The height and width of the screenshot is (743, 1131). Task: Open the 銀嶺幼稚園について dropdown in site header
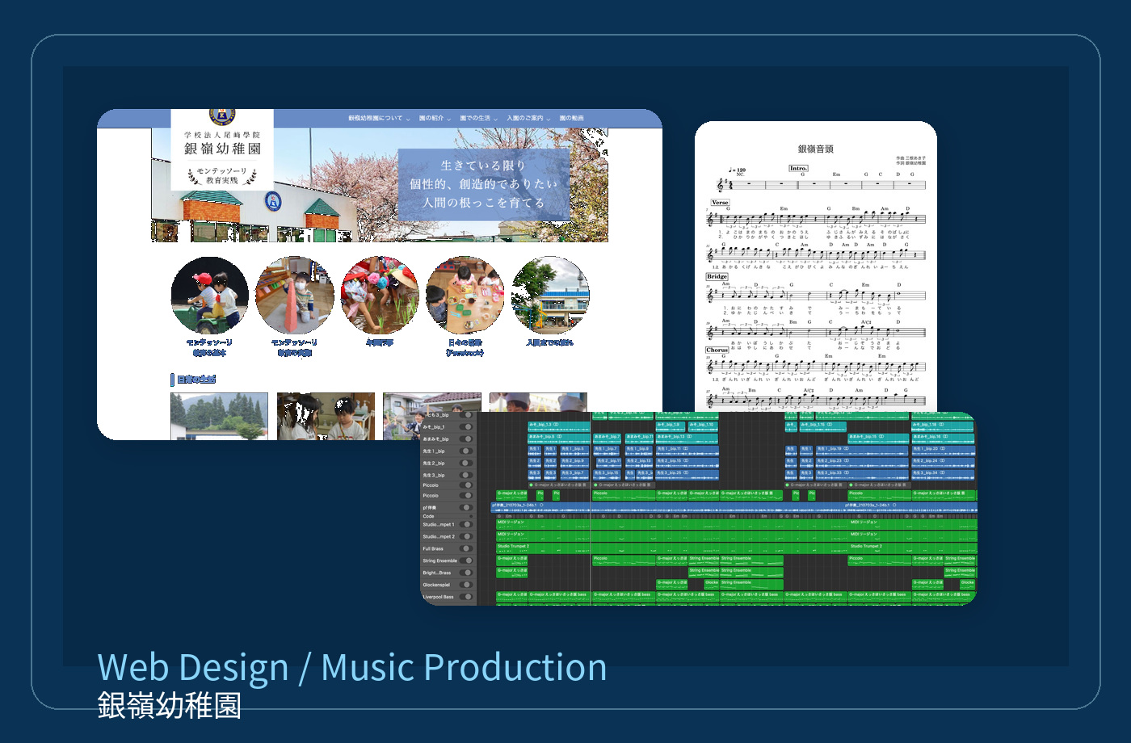coord(379,119)
